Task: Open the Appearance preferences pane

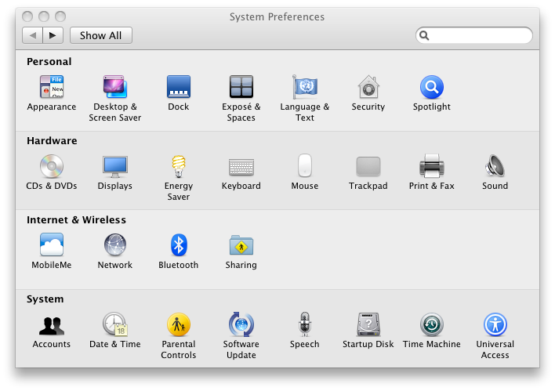Action: (x=52, y=87)
